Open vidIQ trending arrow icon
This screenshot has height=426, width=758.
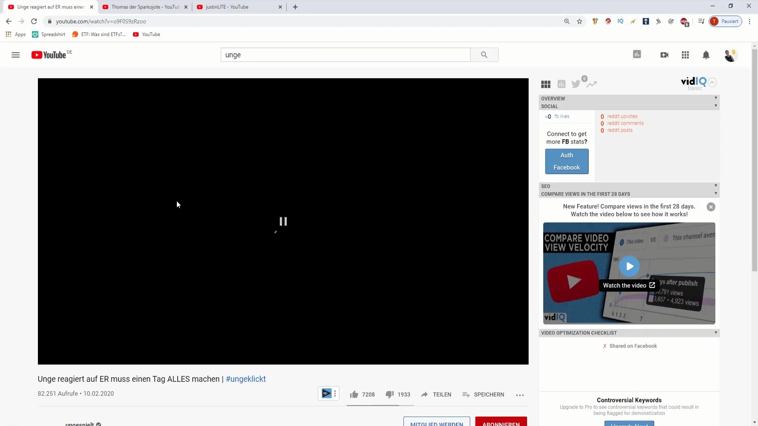pos(591,84)
